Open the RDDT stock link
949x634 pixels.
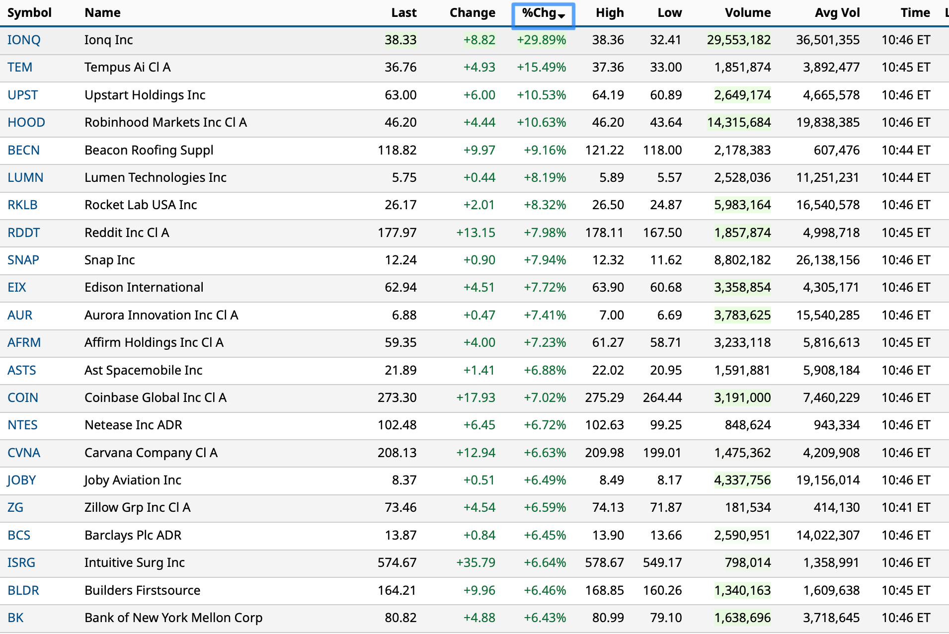[x=23, y=233]
